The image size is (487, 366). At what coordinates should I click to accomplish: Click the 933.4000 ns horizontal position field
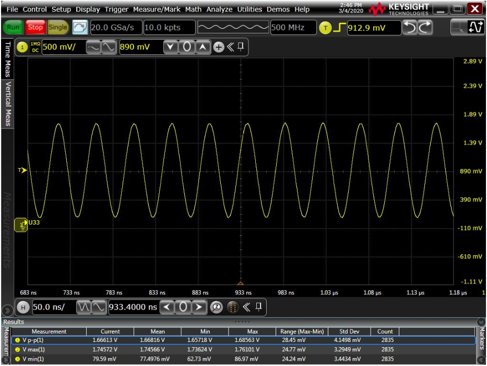(x=133, y=308)
